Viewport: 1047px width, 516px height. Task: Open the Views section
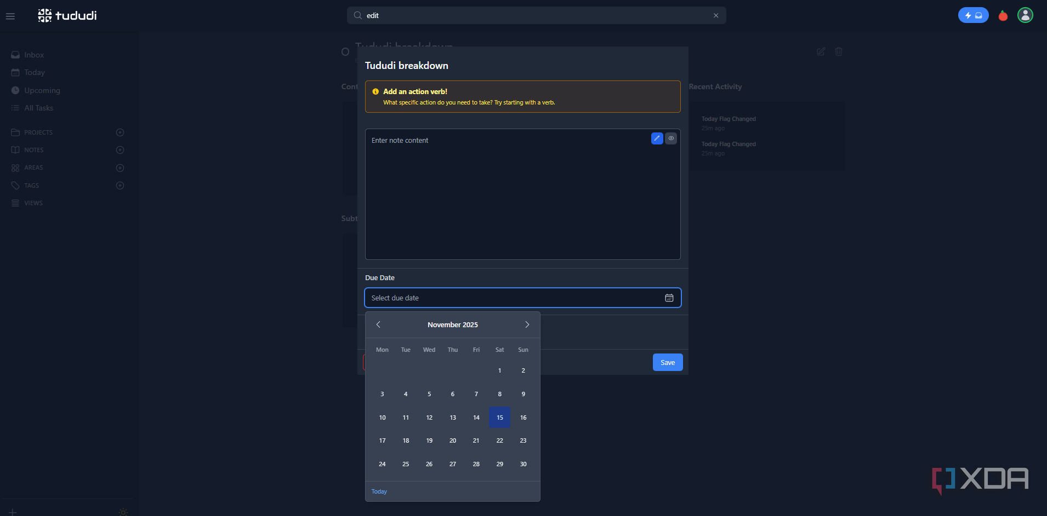33,203
